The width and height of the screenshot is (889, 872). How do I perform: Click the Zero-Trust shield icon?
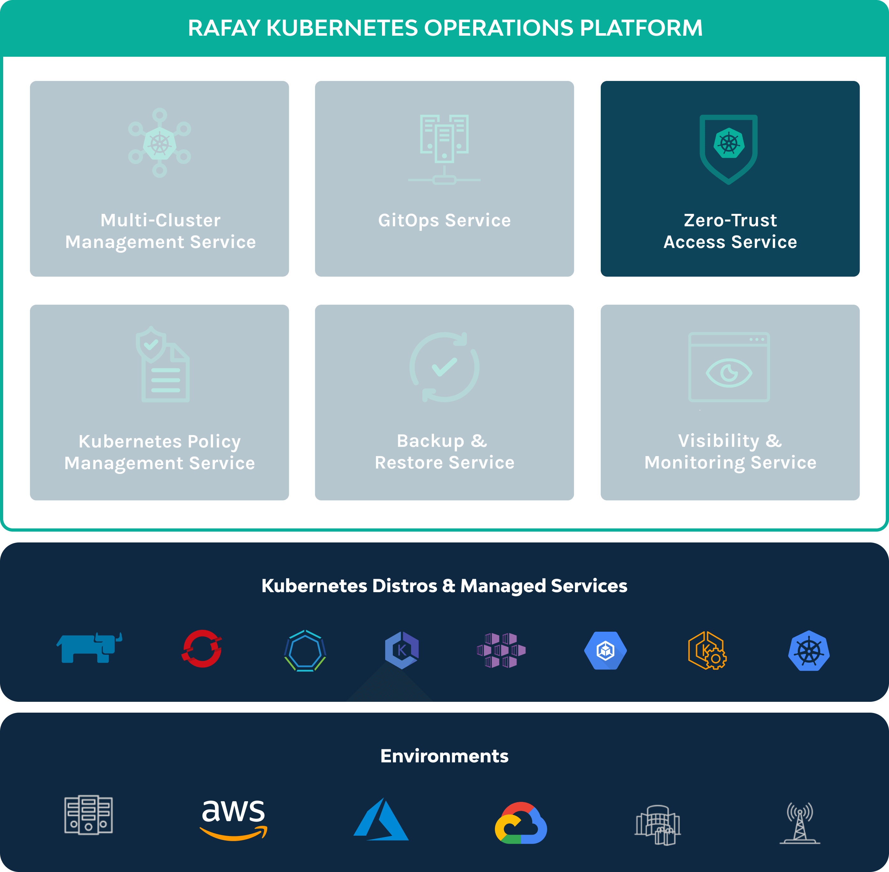(x=728, y=149)
